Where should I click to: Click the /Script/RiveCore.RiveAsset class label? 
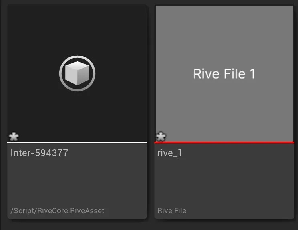coord(57,211)
